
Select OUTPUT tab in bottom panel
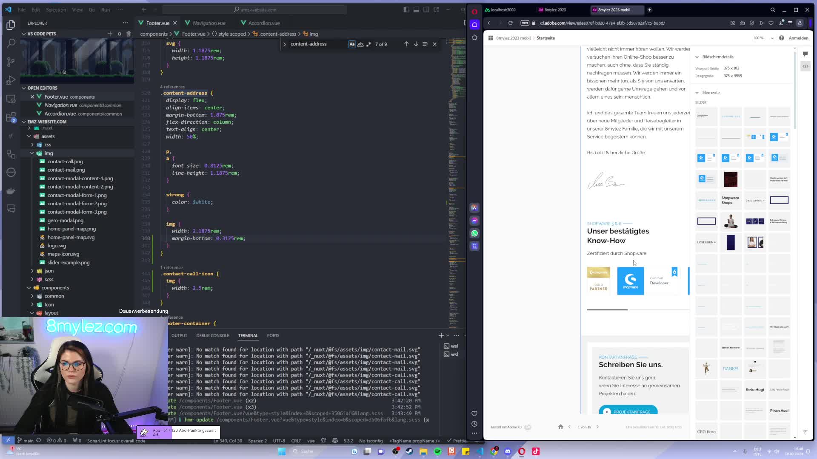pos(179,336)
